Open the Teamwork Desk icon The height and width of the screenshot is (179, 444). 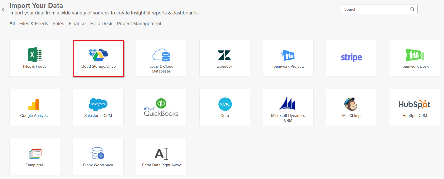pos(415,55)
